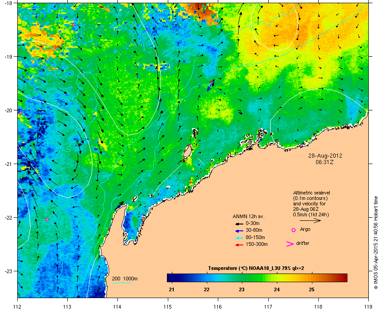This screenshot has width=382, height=309.
Task: Click the latitude axis label -23
Action: [8, 271]
